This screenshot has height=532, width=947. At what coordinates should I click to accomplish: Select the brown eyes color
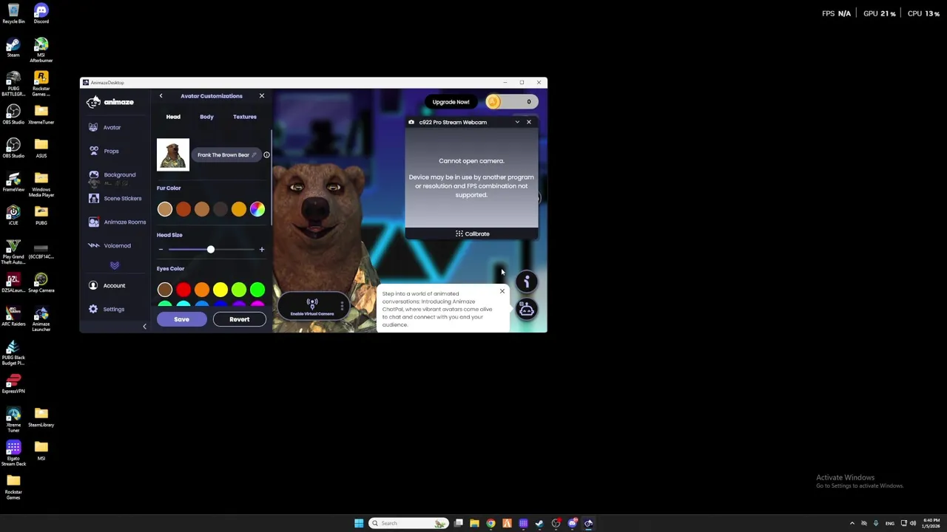pos(165,290)
